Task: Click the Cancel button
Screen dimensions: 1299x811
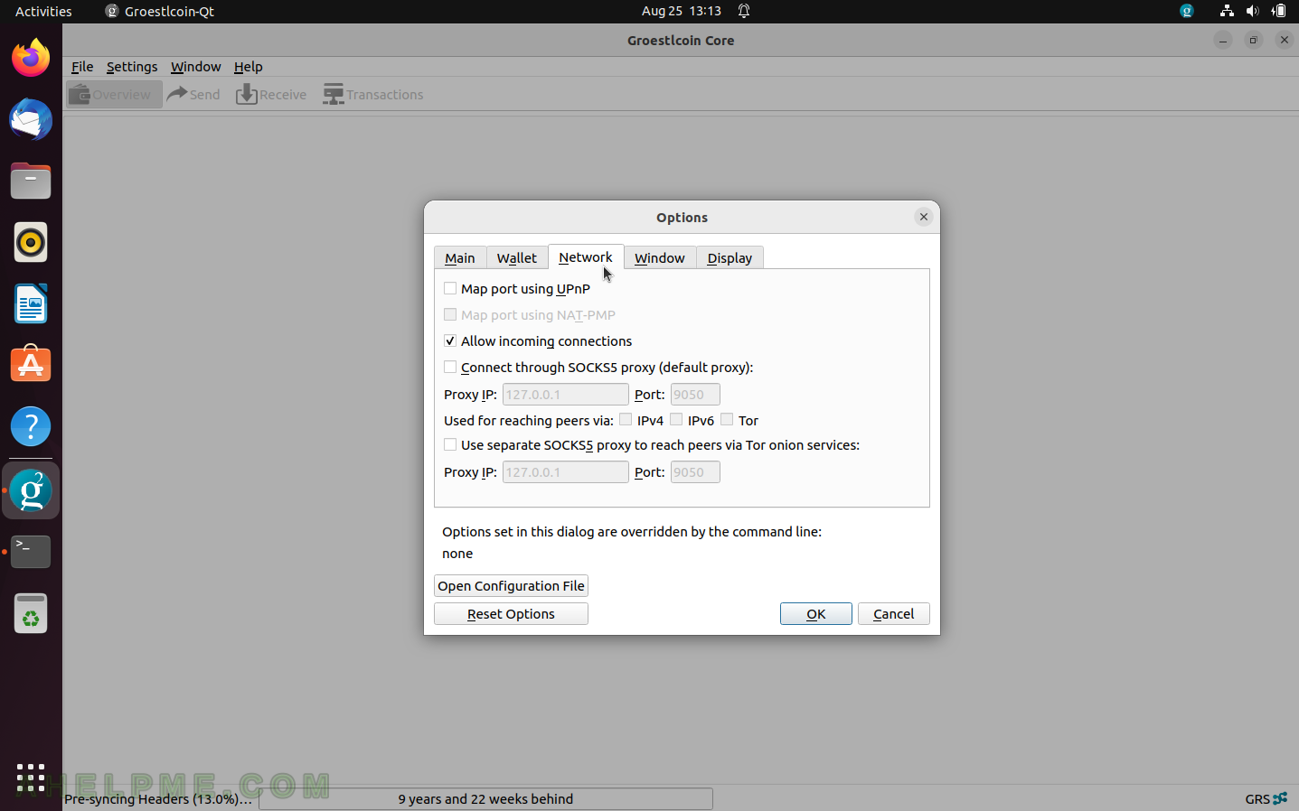Action: [x=894, y=613]
